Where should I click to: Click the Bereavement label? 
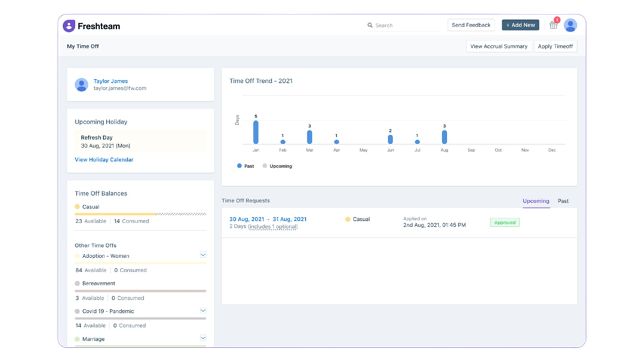[x=99, y=283]
